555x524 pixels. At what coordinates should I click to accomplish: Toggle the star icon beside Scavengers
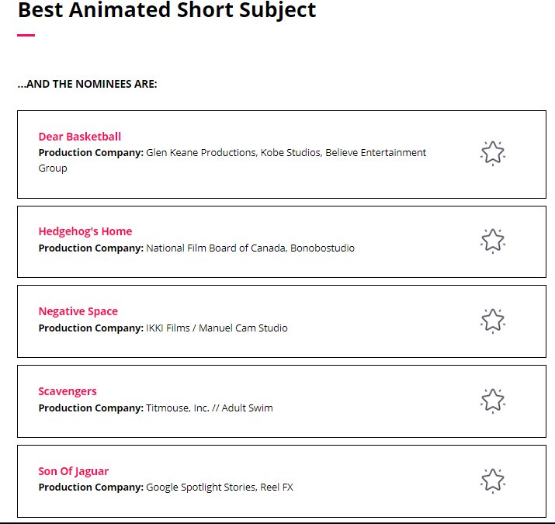pyautogui.click(x=492, y=401)
